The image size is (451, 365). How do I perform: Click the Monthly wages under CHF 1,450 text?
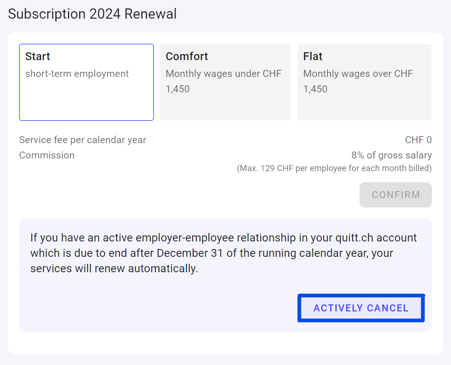[223, 81]
